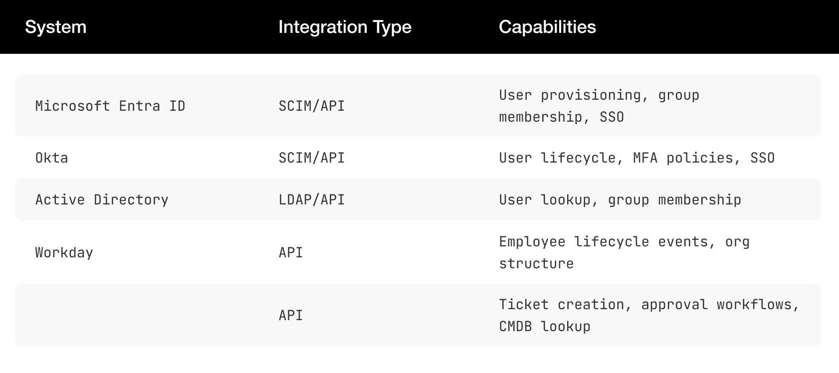
Task: Select 'User lifecycle, MFA policies, SSO' text
Action: (x=637, y=158)
